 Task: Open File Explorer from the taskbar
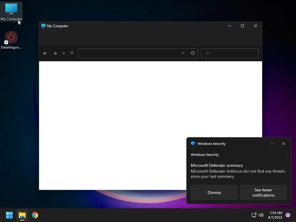[x=22, y=215]
